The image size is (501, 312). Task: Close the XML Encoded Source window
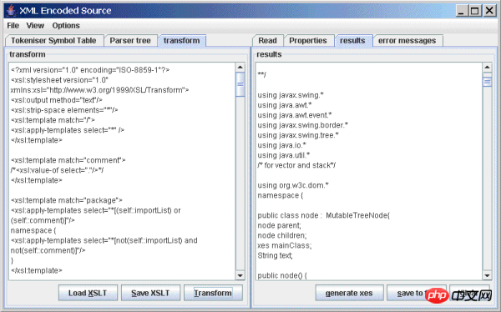[489, 11]
